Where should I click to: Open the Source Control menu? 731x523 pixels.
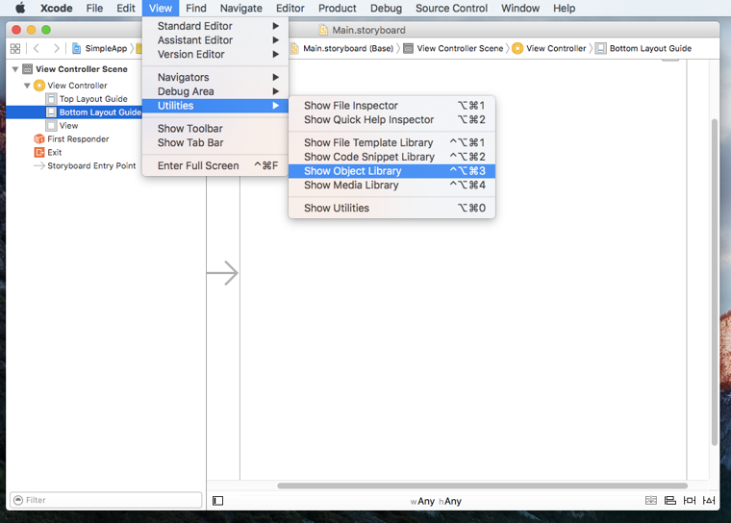coord(451,8)
